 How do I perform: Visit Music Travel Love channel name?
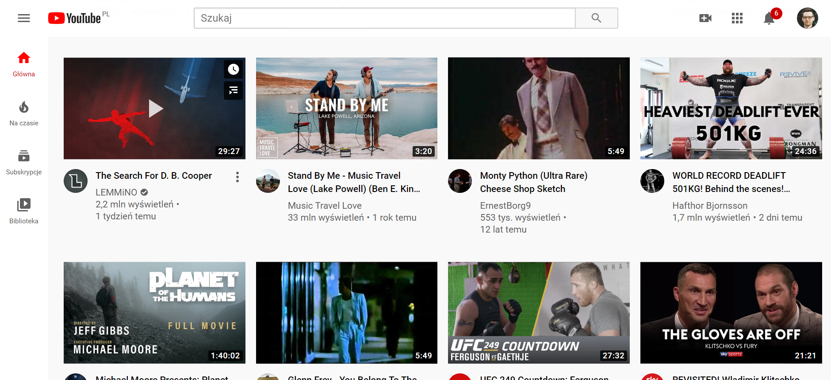pos(325,206)
